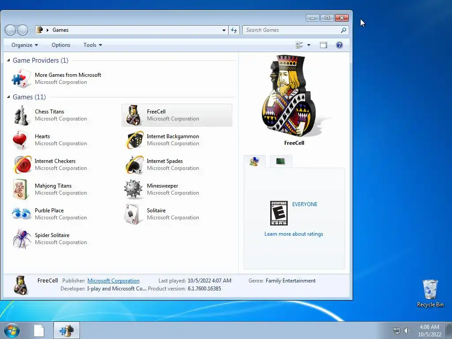Click the volume speaker tray icon
The height and width of the screenshot is (339, 452).
[x=407, y=331]
